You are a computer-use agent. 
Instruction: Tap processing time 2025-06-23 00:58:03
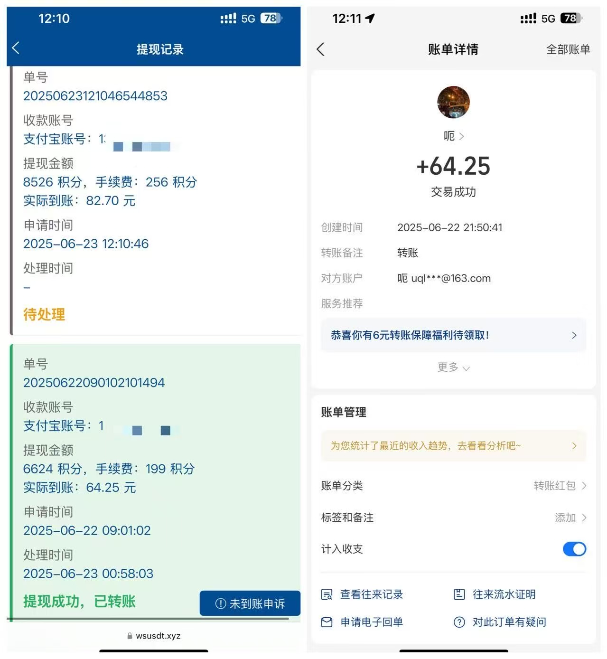point(88,574)
